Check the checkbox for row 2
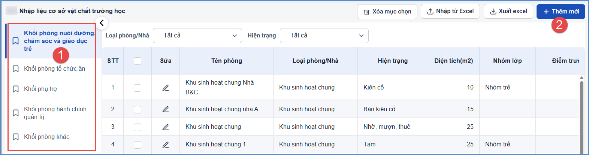589x155 pixels. (x=138, y=109)
